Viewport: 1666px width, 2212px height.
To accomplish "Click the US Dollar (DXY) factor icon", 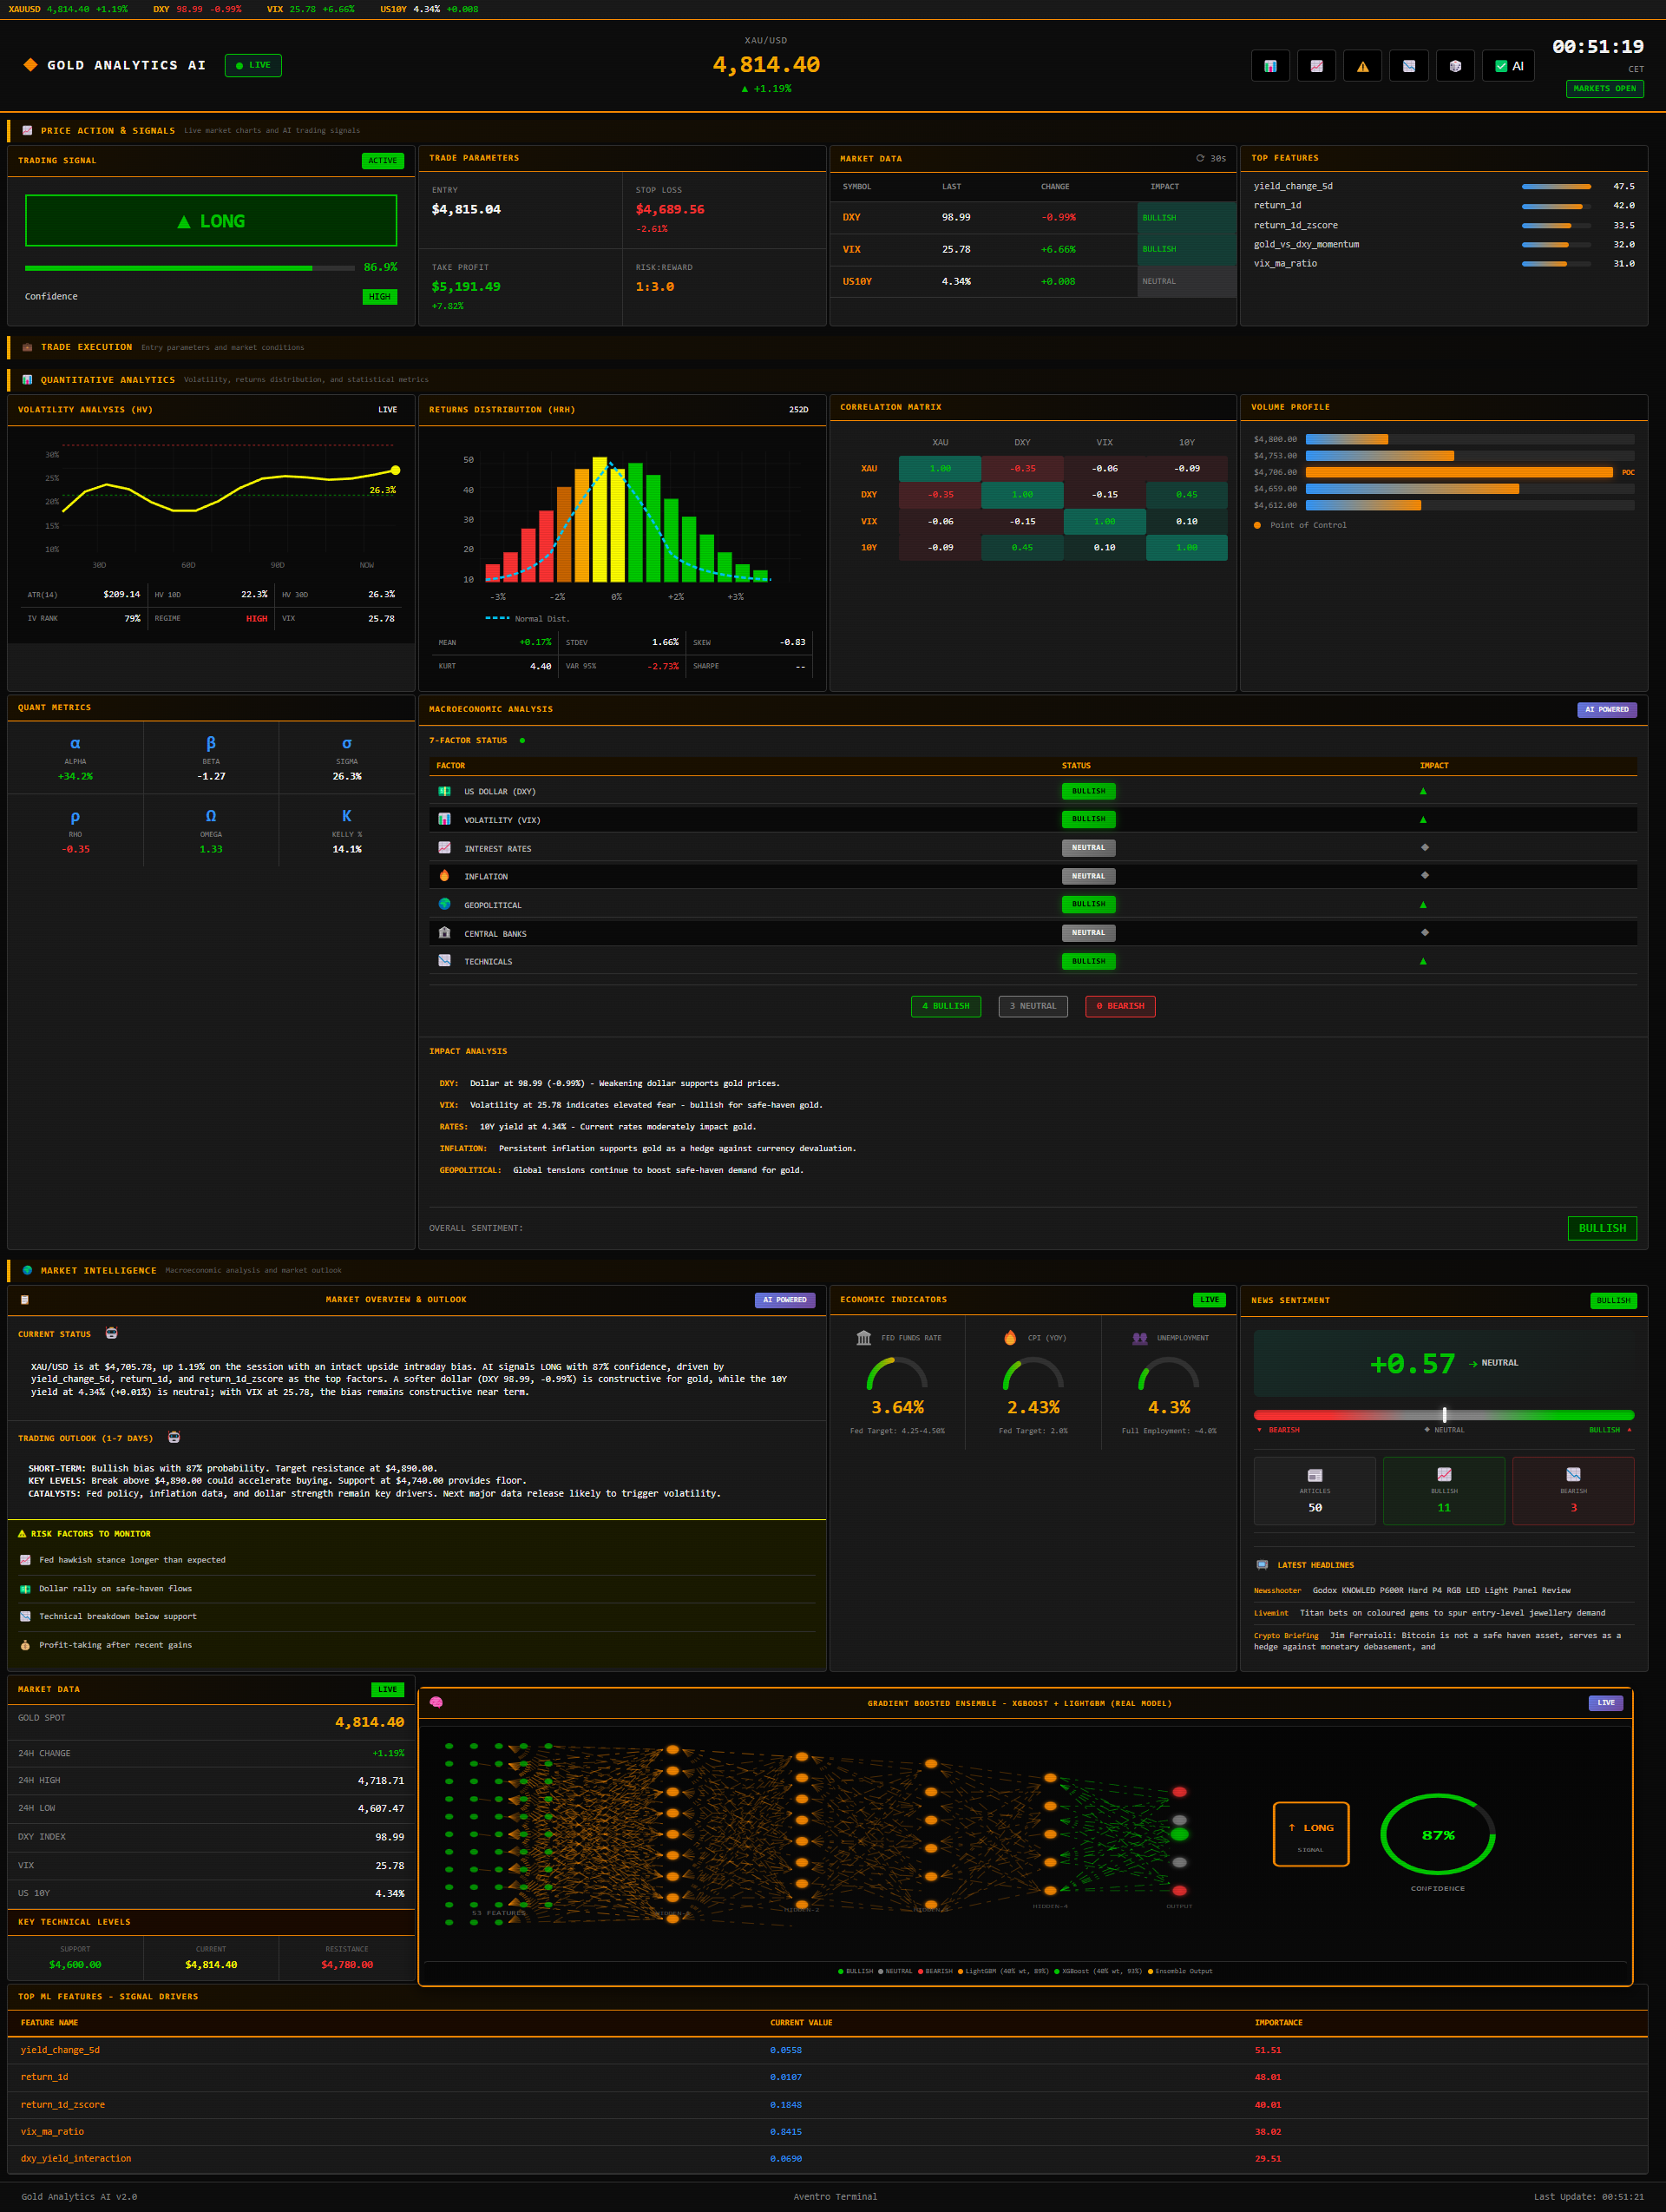I will [x=445, y=791].
